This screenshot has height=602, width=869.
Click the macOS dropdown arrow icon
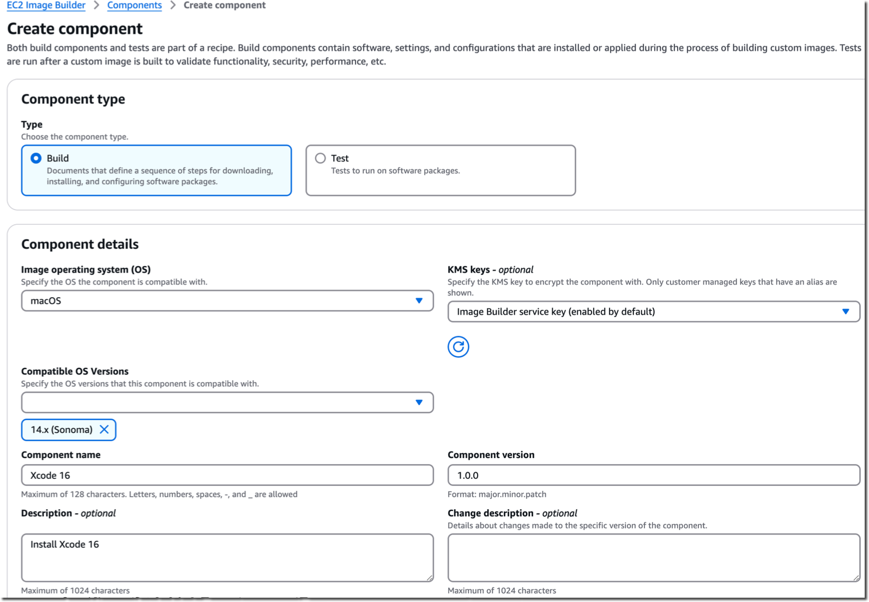[x=419, y=300]
